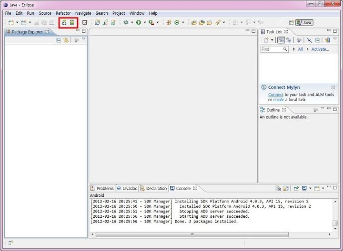The image size is (343, 251).
Task: Click the New Java Package toolbar icon
Action: (169, 22)
